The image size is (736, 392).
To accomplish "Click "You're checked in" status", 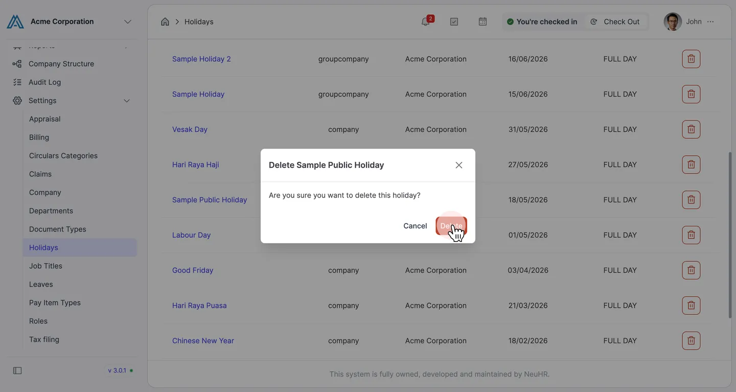I will coord(542,21).
